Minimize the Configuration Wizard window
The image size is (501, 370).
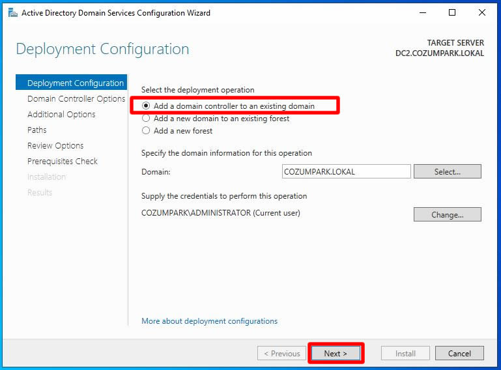point(422,12)
